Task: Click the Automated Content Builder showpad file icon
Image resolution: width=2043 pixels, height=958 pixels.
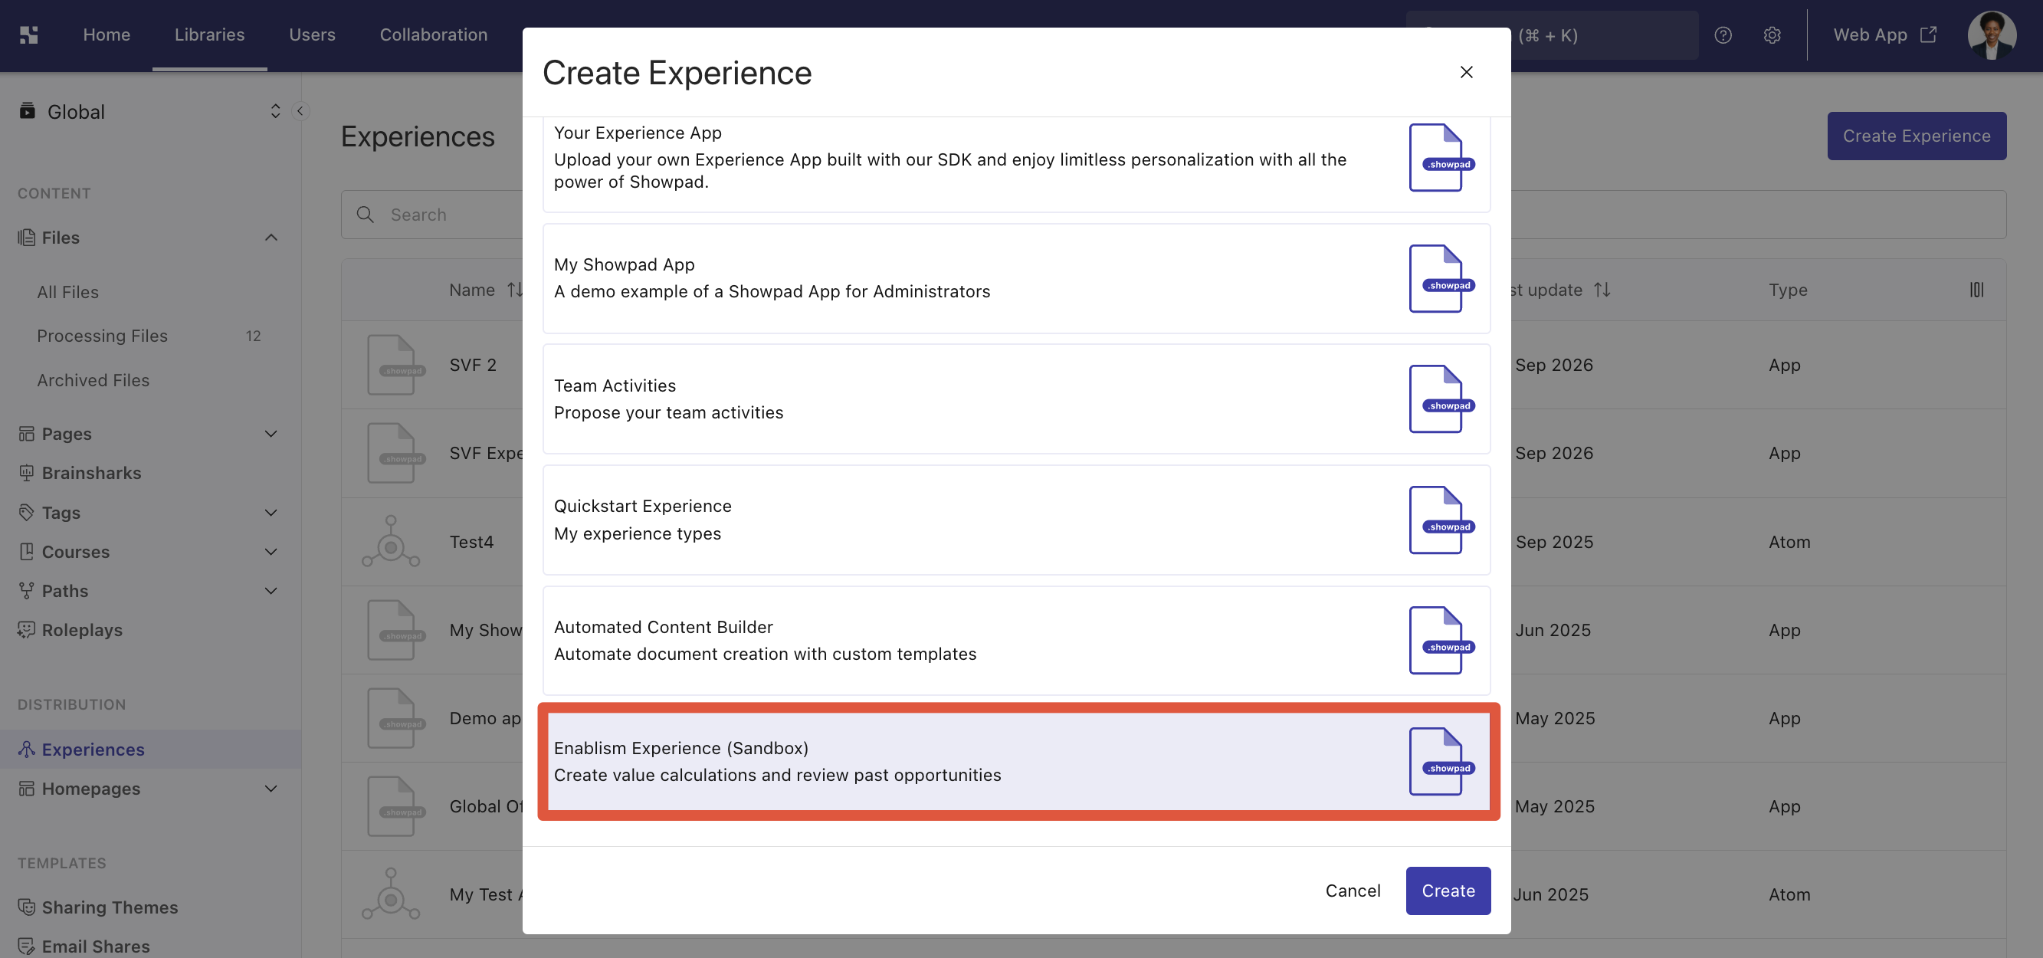Action: (x=1441, y=641)
